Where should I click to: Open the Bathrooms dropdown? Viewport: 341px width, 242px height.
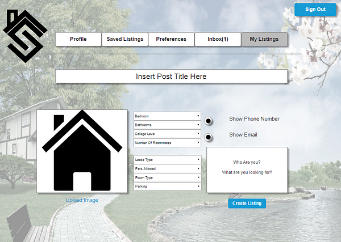[x=167, y=125]
